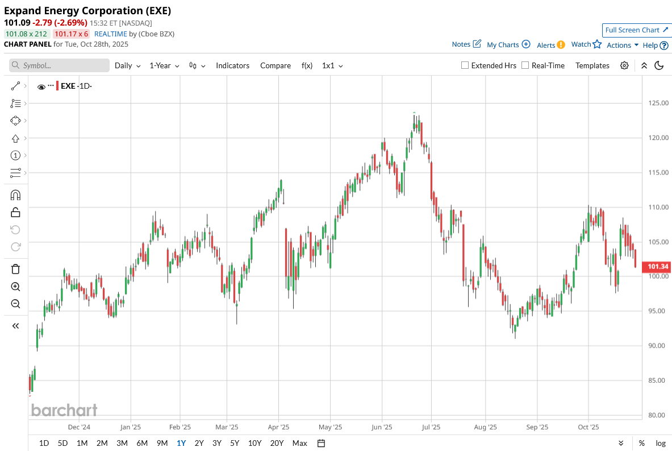Select the trend line drawing tool
Viewport: 672px width, 451px height.
(x=15, y=86)
